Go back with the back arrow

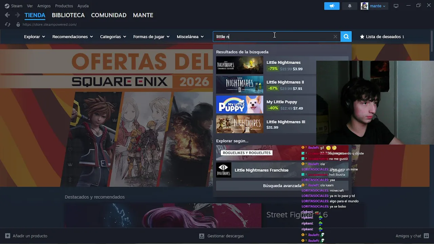(7, 15)
